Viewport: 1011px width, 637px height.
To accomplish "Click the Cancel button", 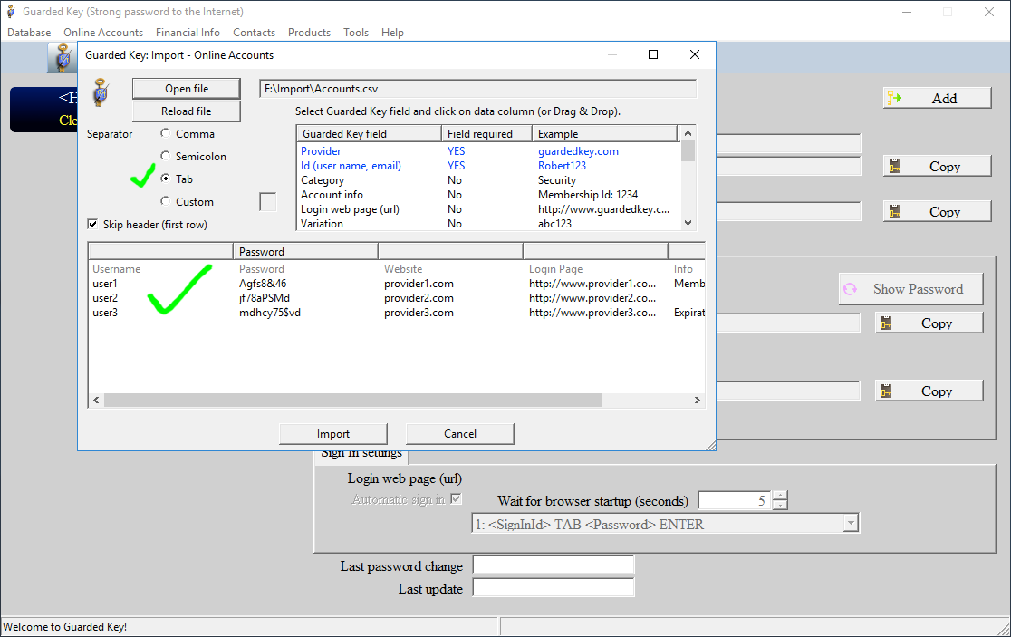I will 459,434.
